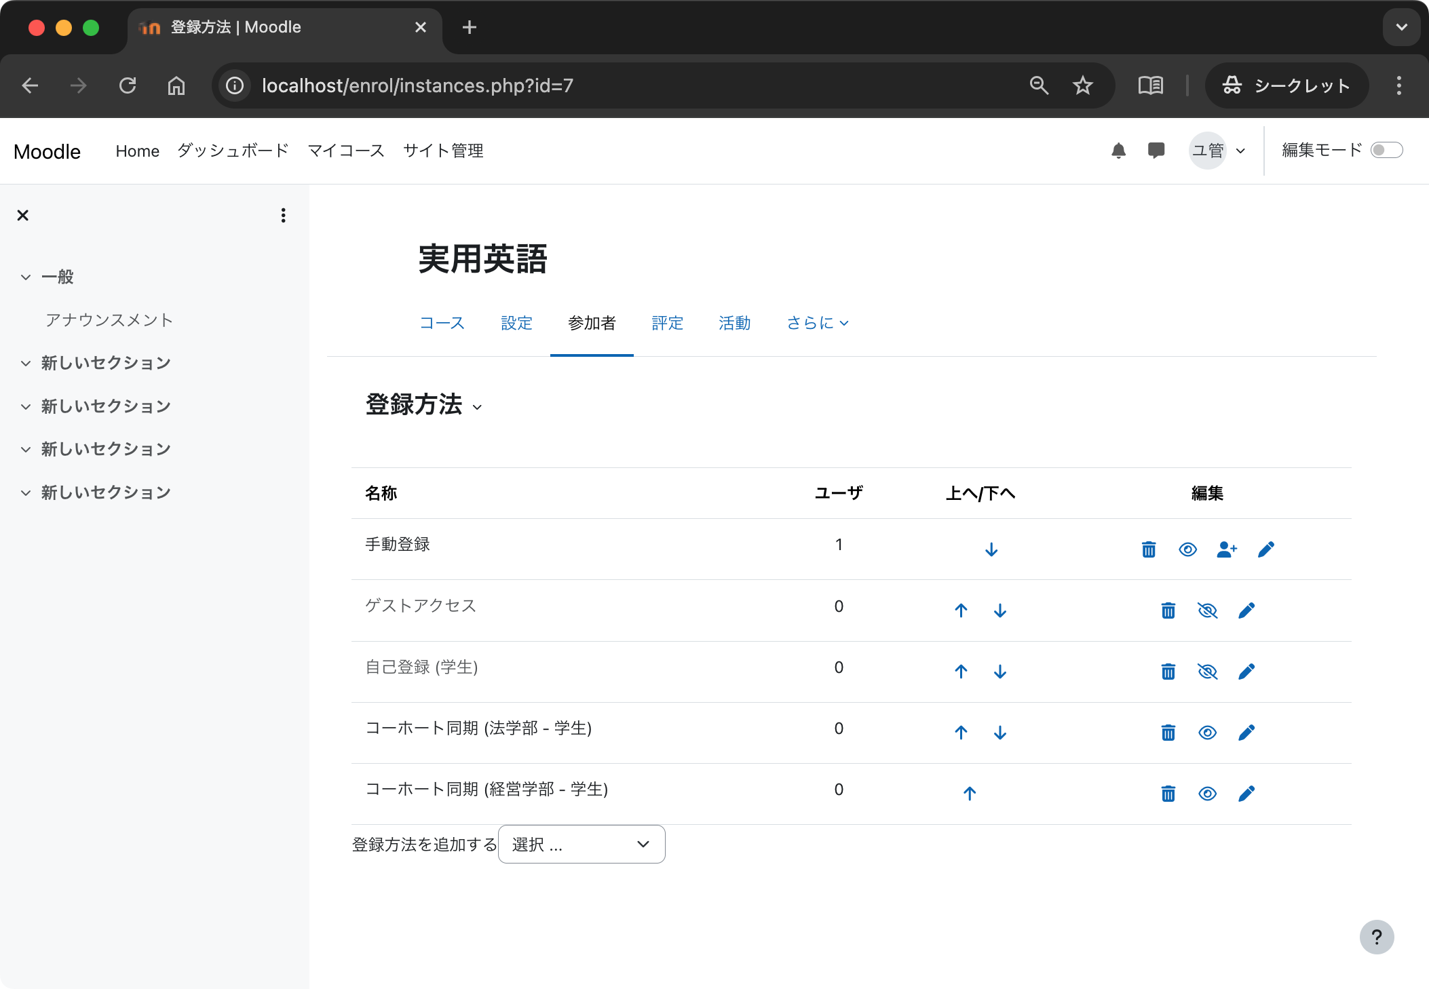The height and width of the screenshot is (989, 1429).
Task: Open the messaging icon in header
Action: [x=1156, y=151]
